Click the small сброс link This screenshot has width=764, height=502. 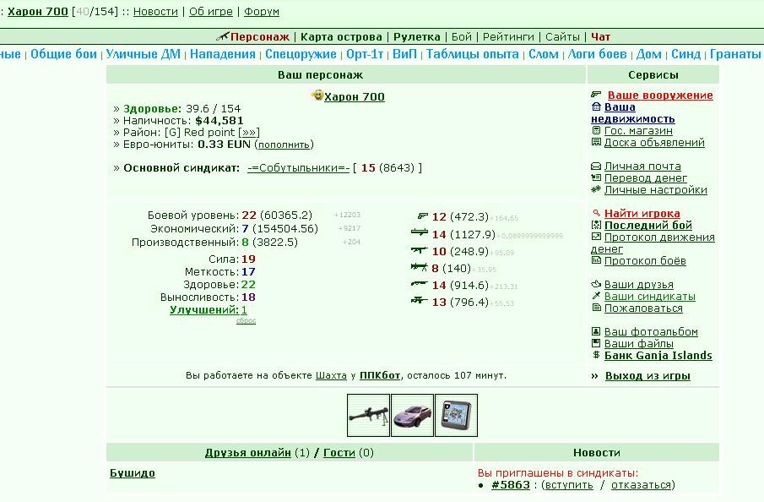tap(246, 320)
